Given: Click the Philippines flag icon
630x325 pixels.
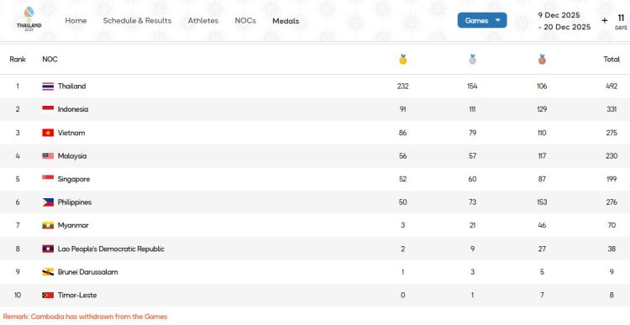Looking at the screenshot, I should (48, 202).
